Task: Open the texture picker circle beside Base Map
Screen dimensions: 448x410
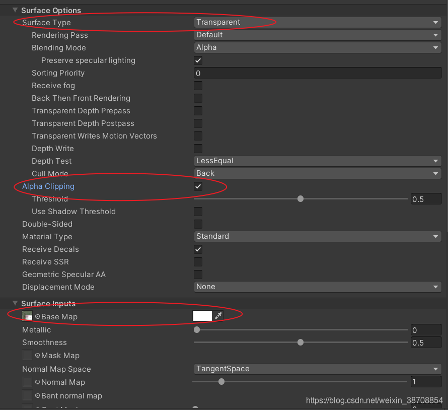Action: point(38,316)
